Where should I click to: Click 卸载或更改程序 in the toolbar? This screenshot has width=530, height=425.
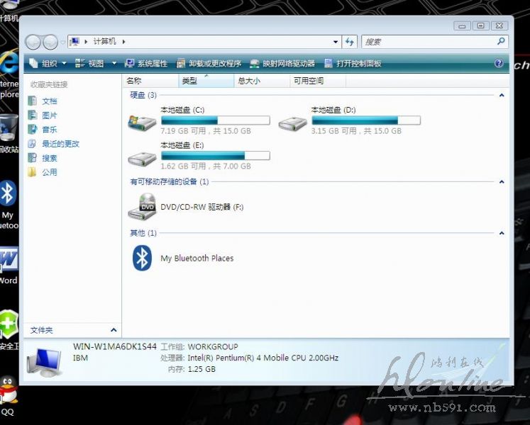209,63
